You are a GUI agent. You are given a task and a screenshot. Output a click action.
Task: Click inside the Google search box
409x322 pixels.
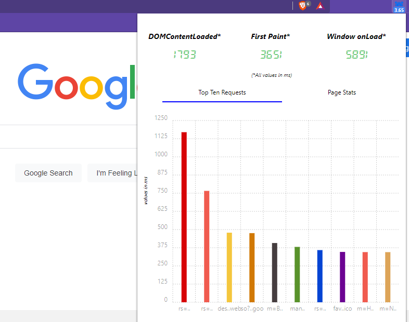coord(68,137)
